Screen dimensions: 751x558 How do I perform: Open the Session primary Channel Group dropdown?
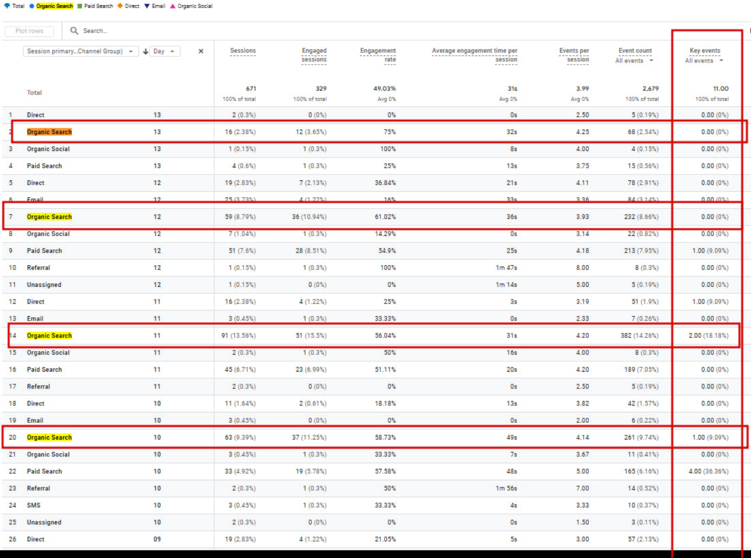tap(79, 51)
